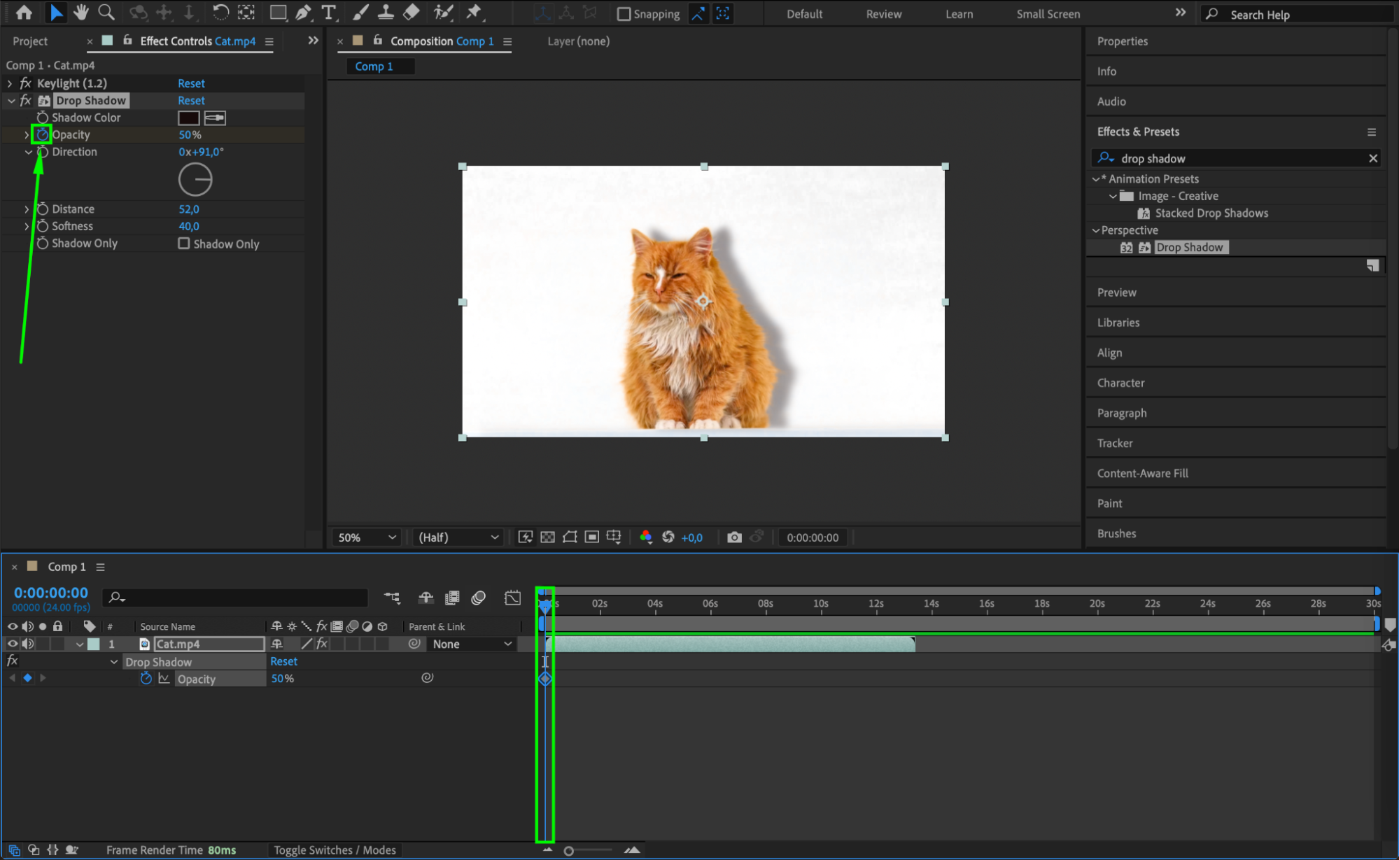Select the Puppet Pin tool
This screenshot has height=860, width=1399.
[474, 12]
